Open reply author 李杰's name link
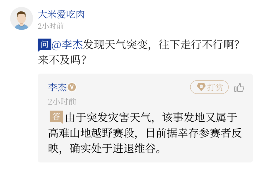Screen dimensions: 263x171 pos(57,87)
